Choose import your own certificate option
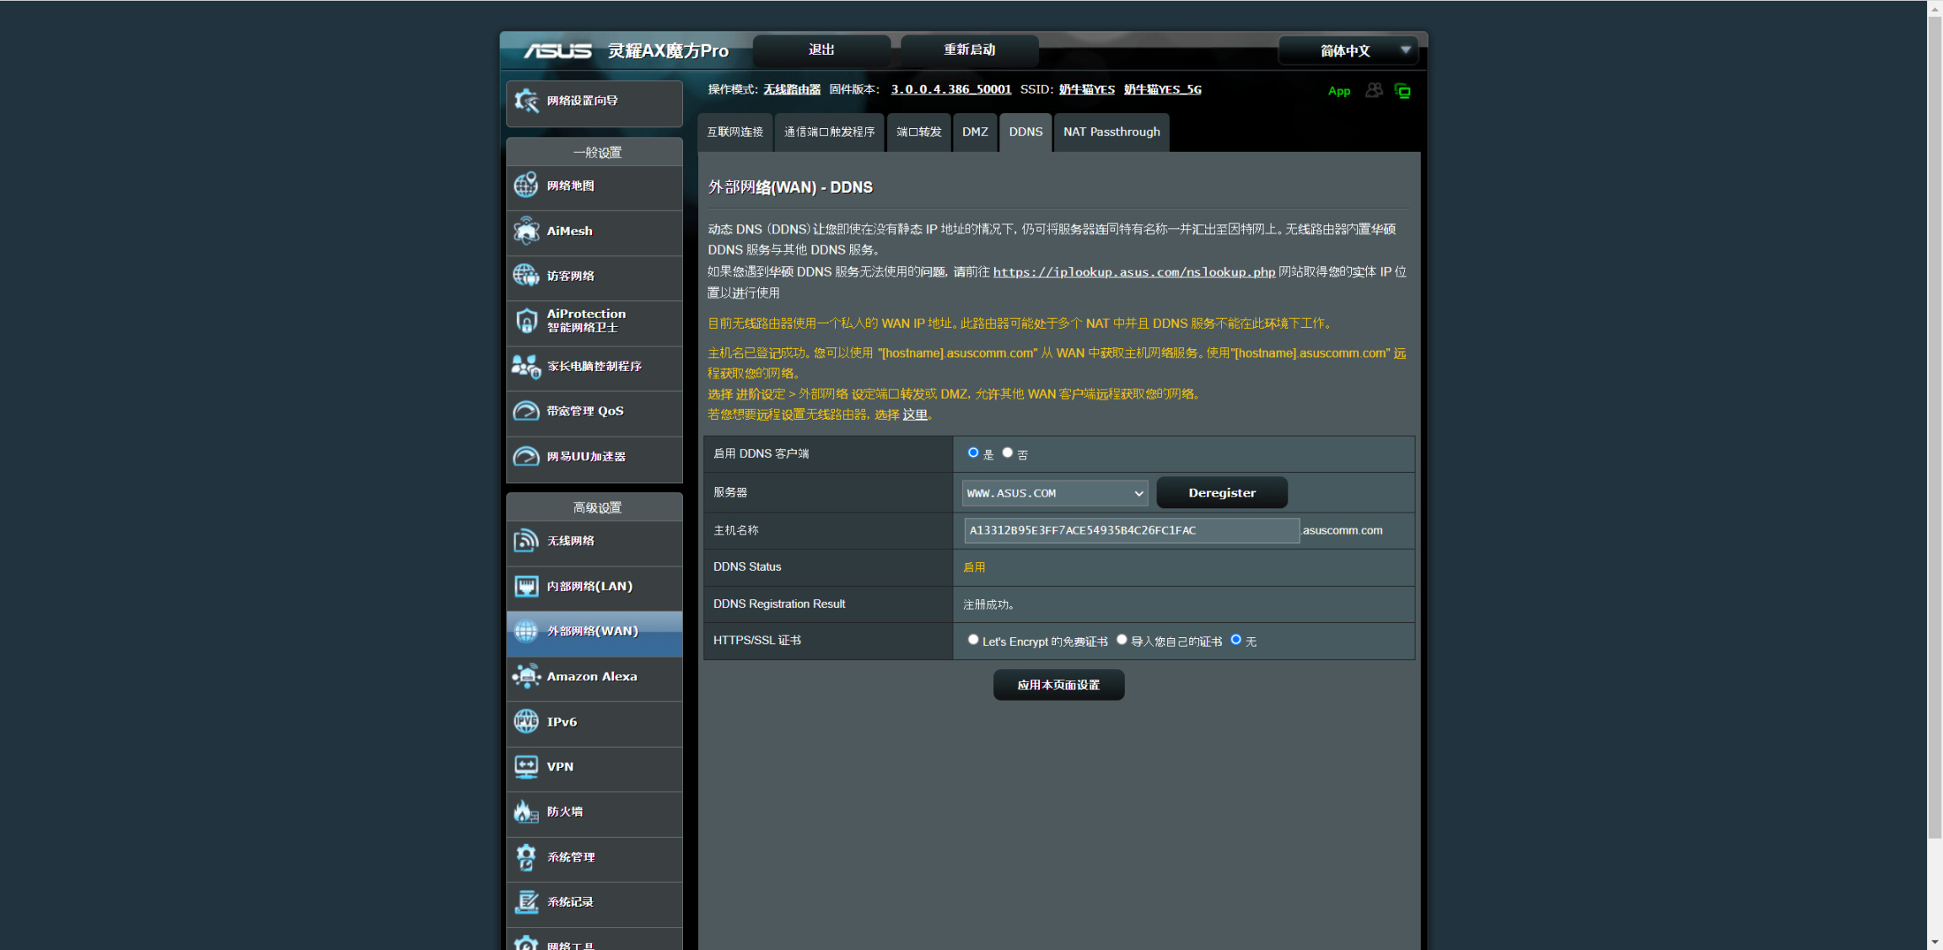 pyautogui.click(x=1122, y=640)
